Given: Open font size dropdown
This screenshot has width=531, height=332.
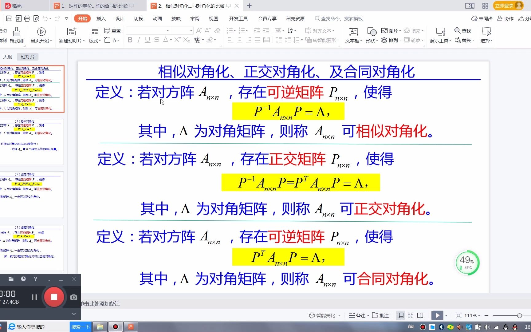Looking at the screenshot, I should (x=191, y=30).
